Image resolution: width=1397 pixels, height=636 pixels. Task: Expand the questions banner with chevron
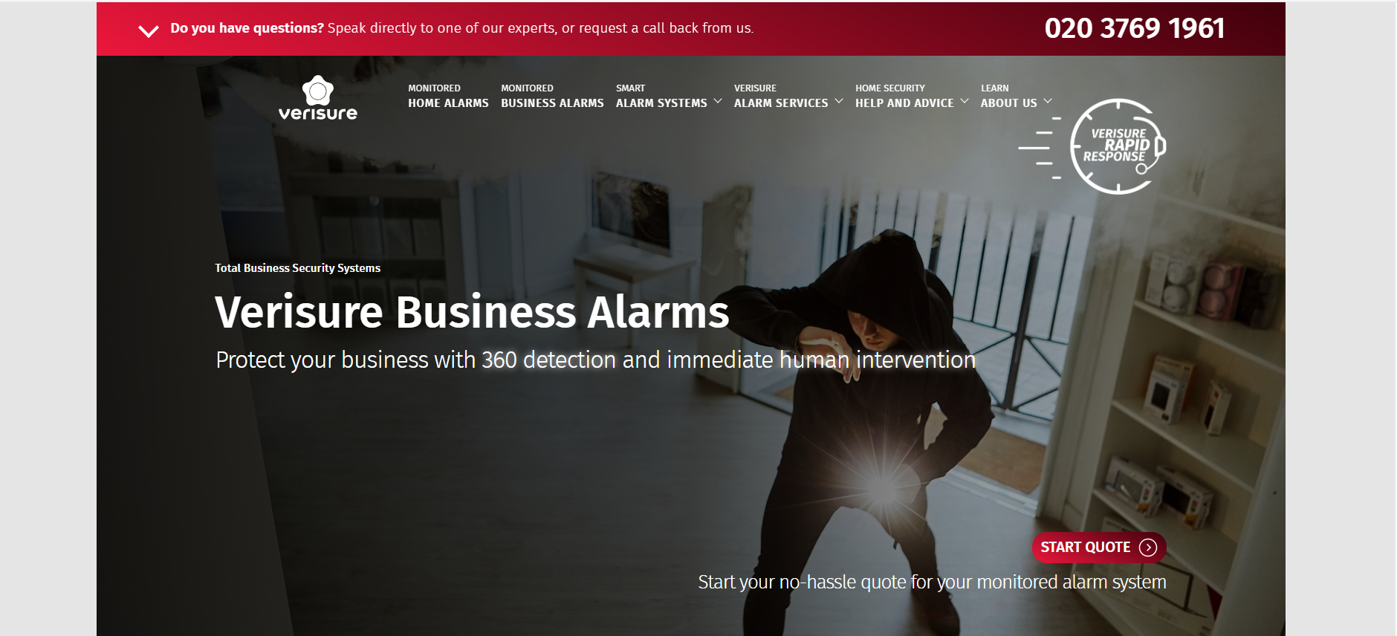(x=149, y=30)
